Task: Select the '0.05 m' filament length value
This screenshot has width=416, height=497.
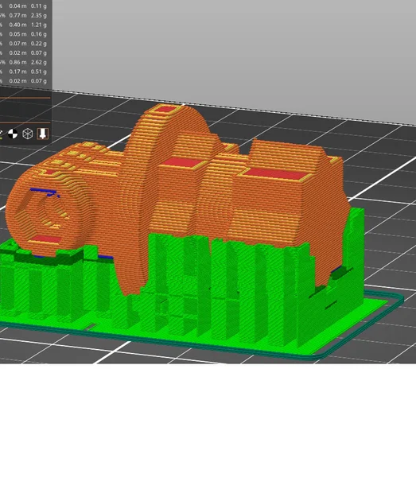Action: tap(17, 34)
